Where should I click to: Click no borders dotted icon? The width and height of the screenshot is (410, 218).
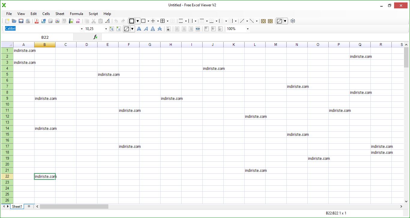[172, 21]
